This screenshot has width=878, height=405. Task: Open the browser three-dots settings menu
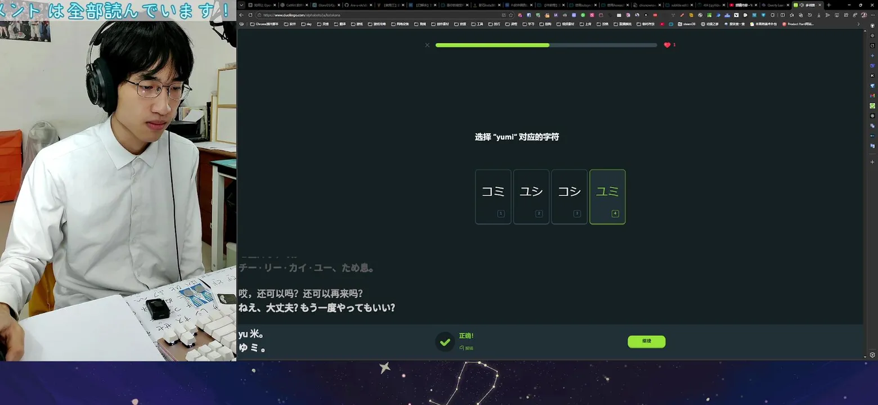872,15
